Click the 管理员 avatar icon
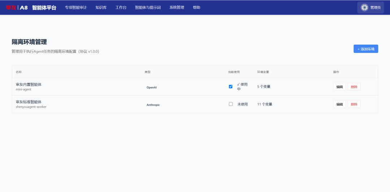 tap(364, 8)
